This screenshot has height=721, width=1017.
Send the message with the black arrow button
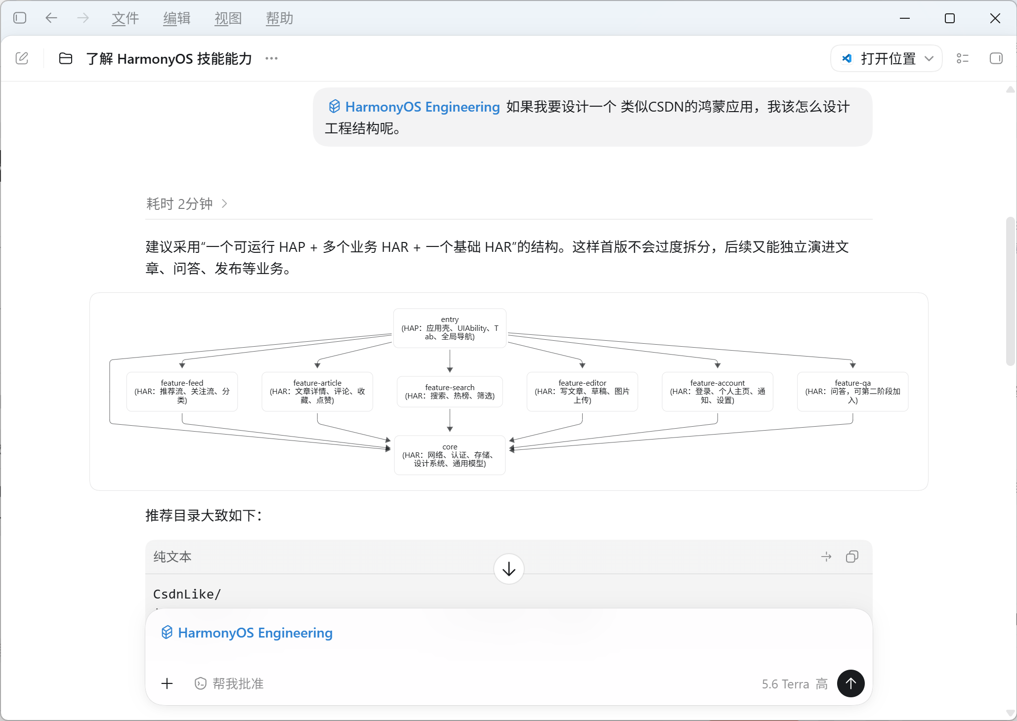(851, 683)
